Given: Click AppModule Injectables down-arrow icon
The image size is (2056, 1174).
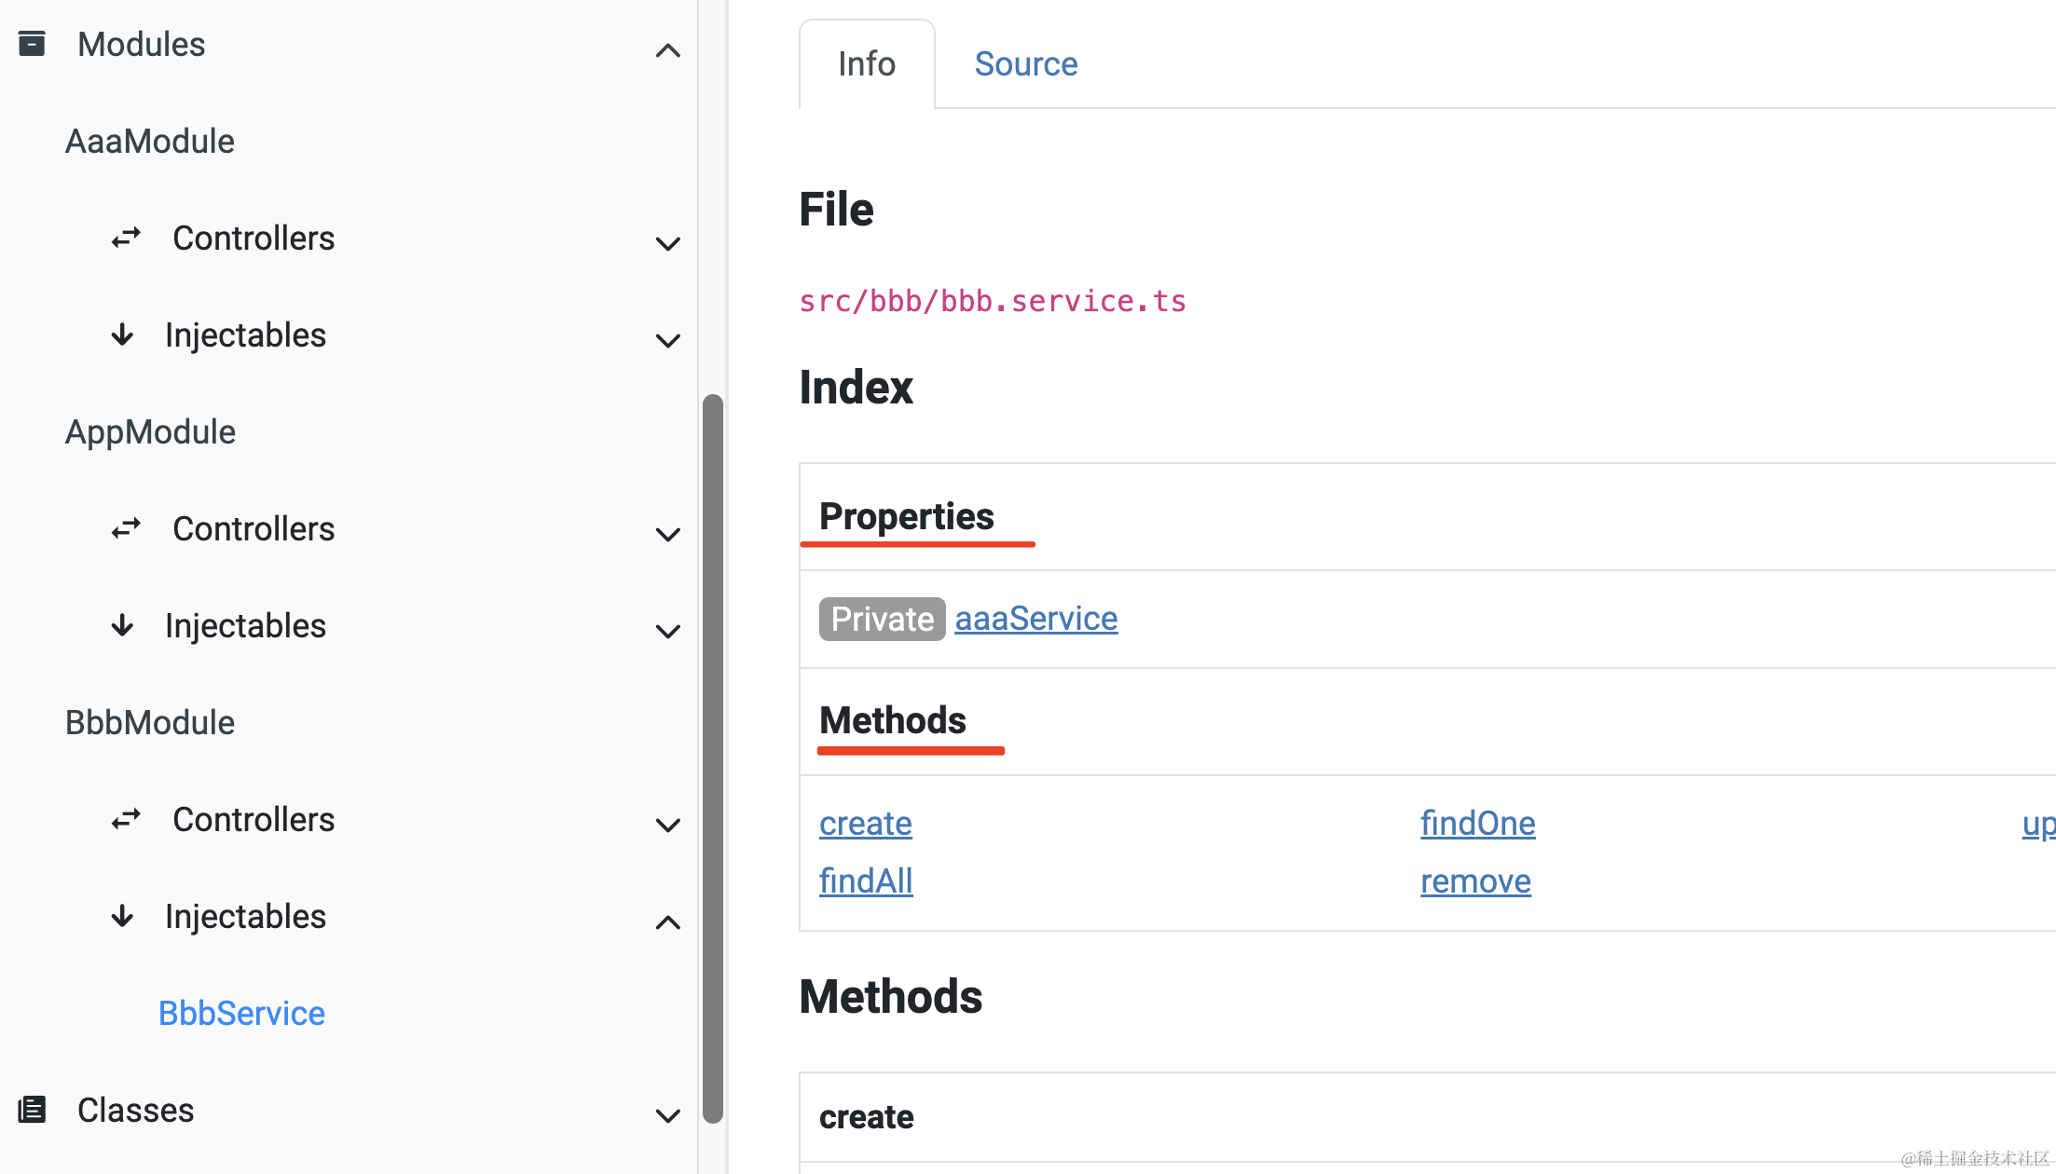Looking at the screenshot, I should (x=122, y=625).
